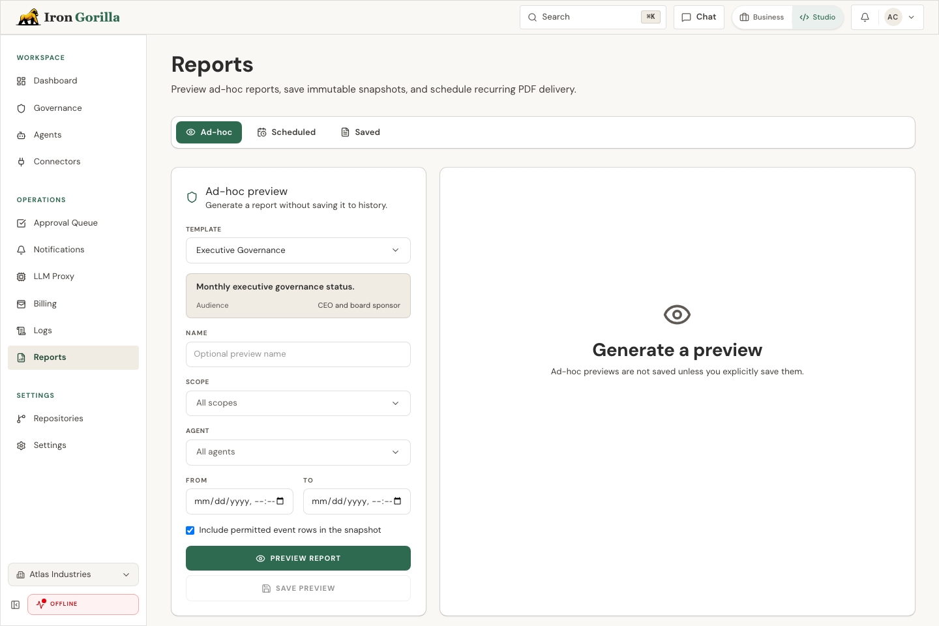Collapse the sidebar with the panel icon
939x626 pixels.
(x=15, y=604)
